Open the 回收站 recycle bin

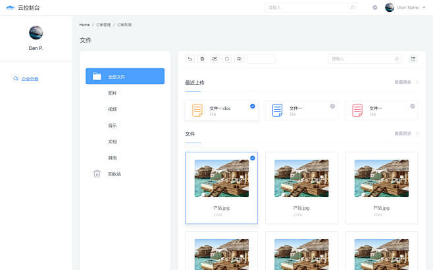click(x=115, y=174)
